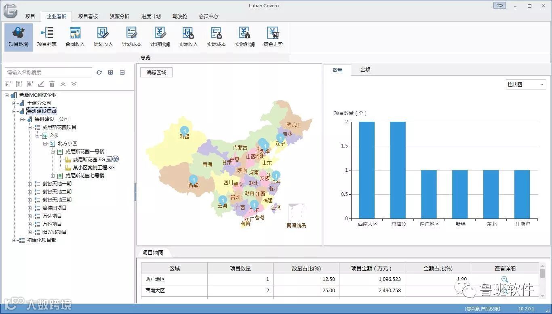Click the magnifier icon in 两广地区 row
The width and height of the screenshot is (552, 314).
pyautogui.click(x=504, y=279)
